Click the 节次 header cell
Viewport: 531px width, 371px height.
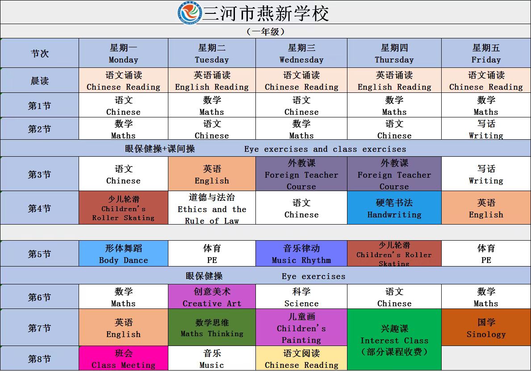pyautogui.click(x=40, y=54)
